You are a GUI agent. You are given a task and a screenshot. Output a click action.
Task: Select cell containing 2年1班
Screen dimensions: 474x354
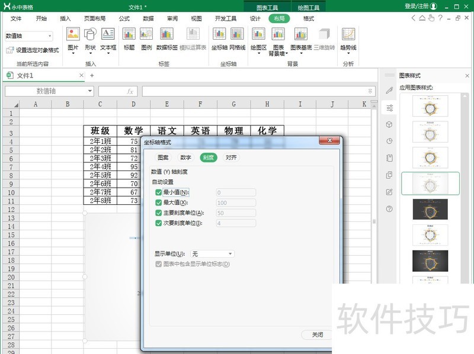pos(100,141)
